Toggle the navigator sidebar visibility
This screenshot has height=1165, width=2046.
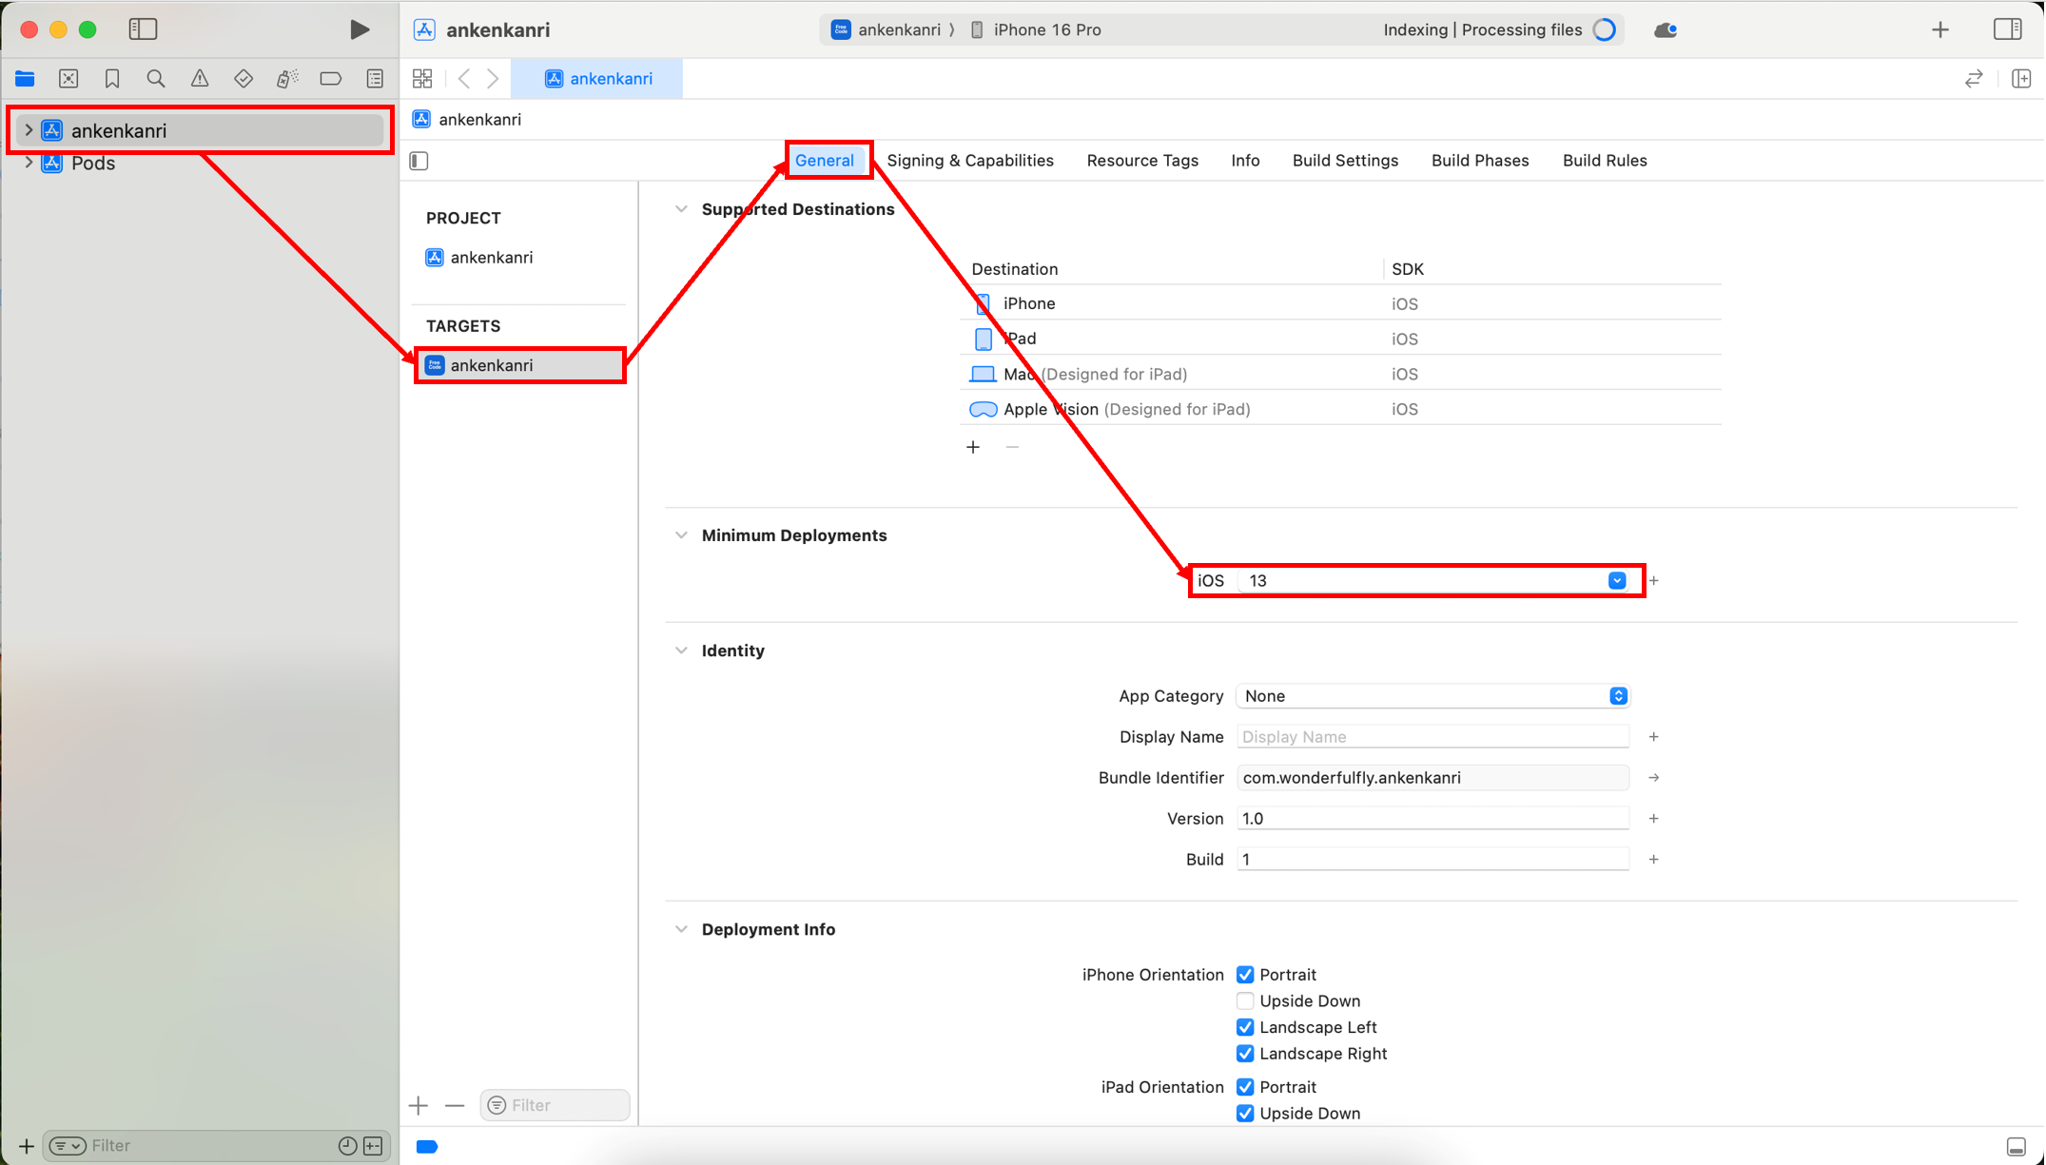[x=143, y=29]
